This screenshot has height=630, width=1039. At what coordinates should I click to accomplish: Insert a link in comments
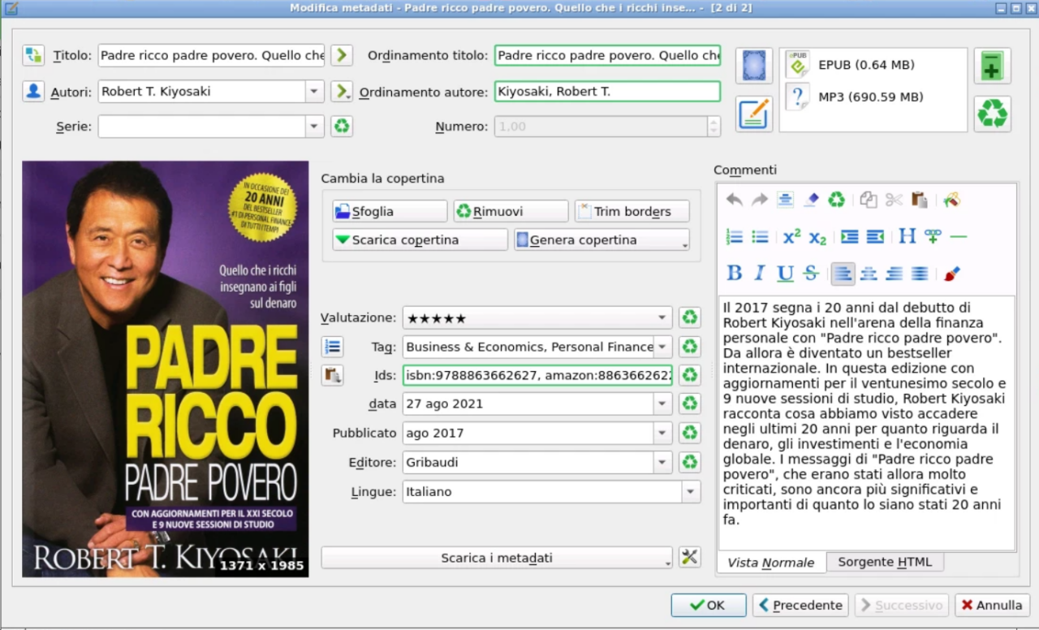pyautogui.click(x=933, y=237)
